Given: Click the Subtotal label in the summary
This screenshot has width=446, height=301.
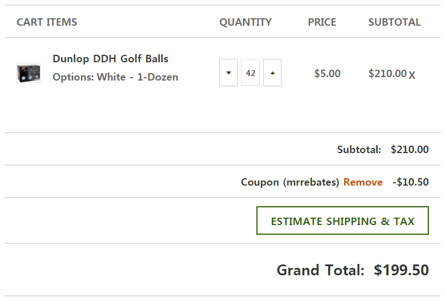Looking at the screenshot, I should tap(359, 150).
